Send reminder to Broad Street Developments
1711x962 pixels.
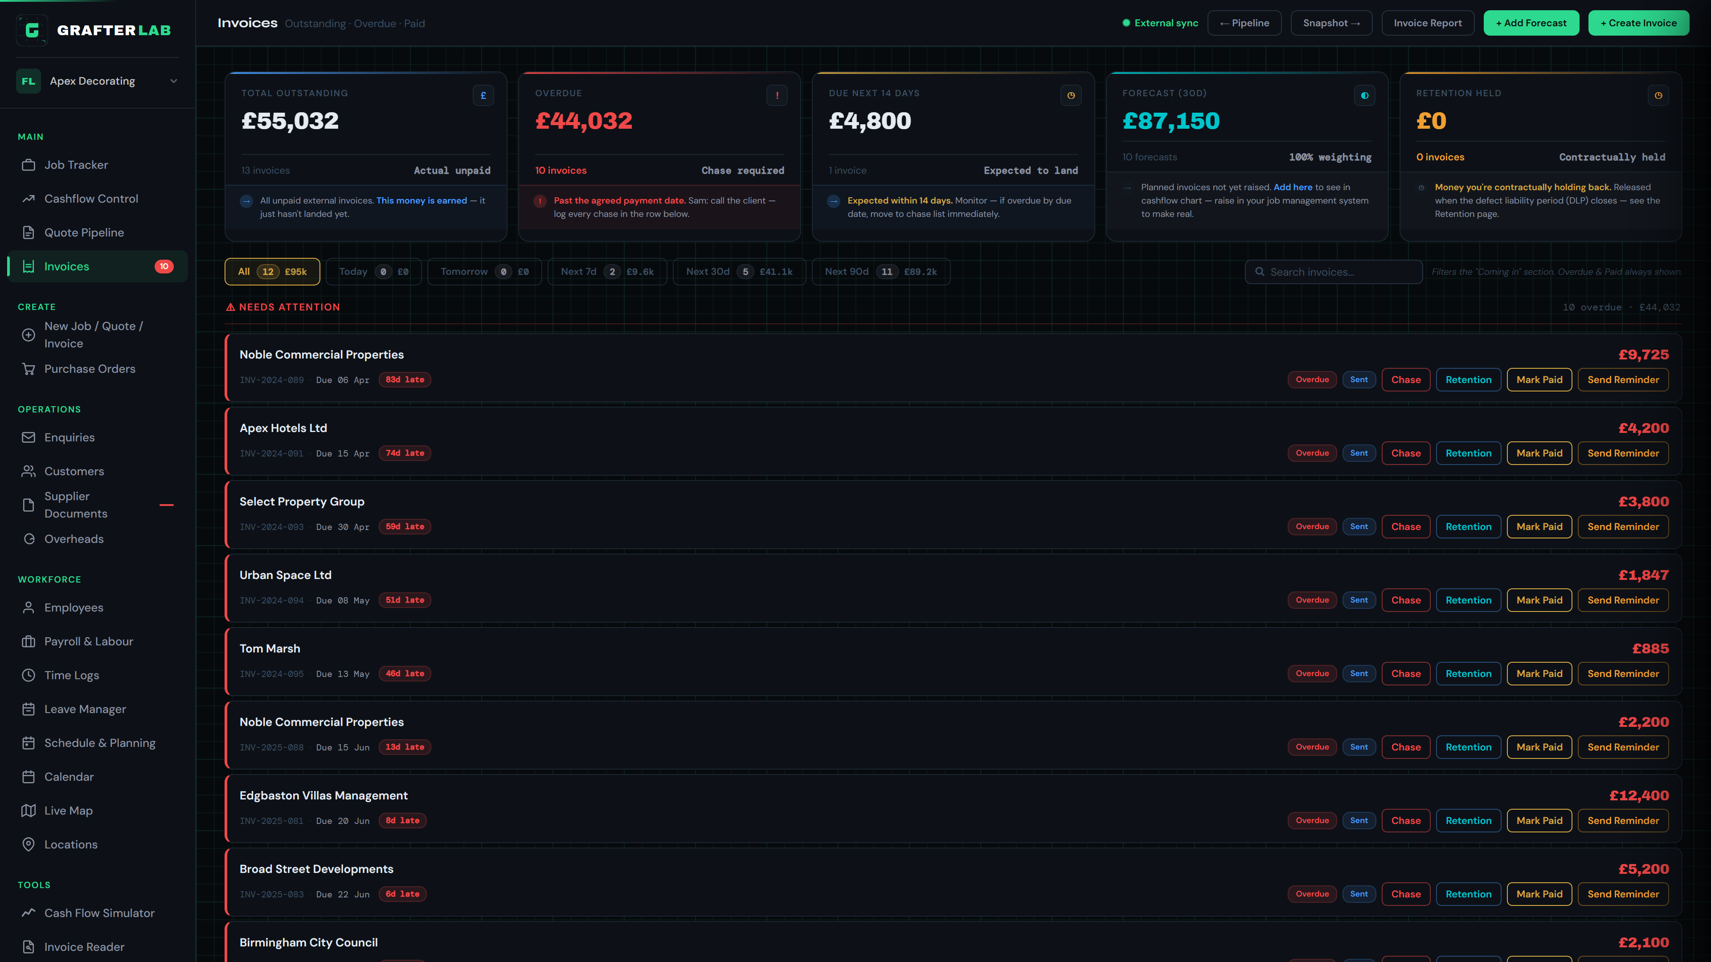point(1623,894)
